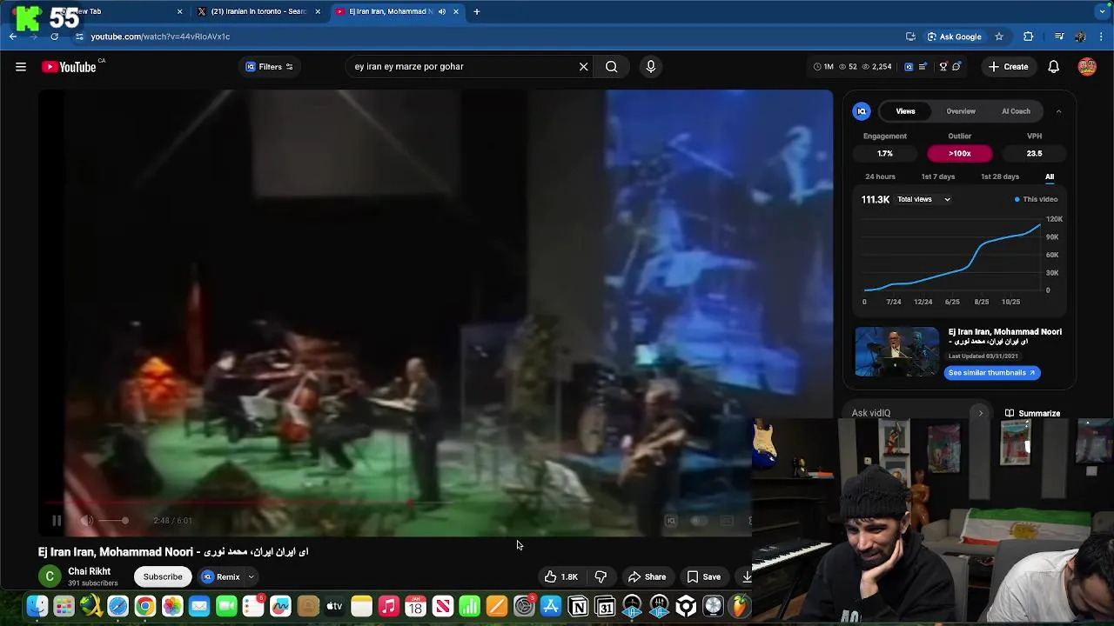Open the Total views dropdown
This screenshot has width=1114, height=626.
click(924, 199)
